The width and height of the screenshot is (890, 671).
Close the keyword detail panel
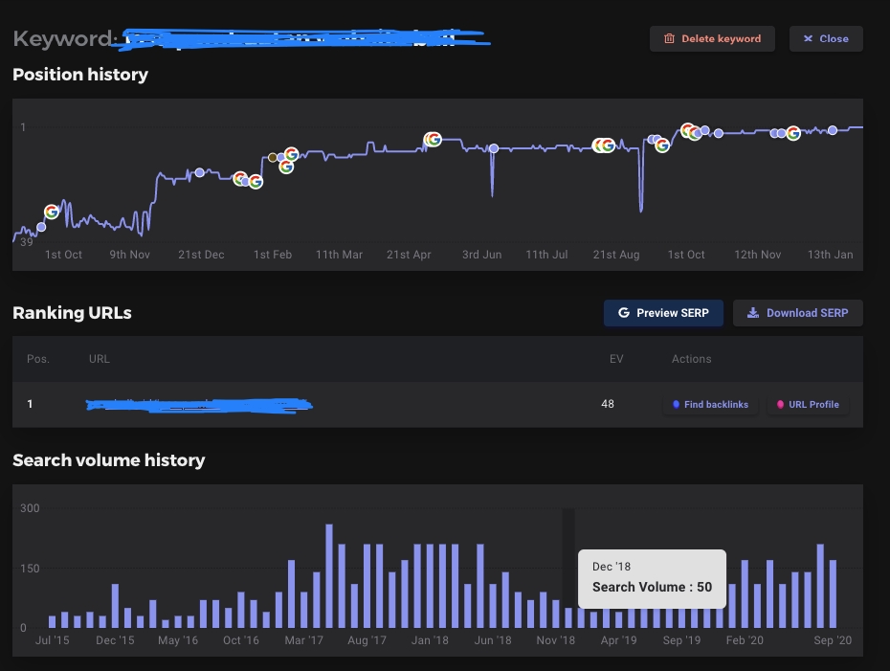click(826, 38)
